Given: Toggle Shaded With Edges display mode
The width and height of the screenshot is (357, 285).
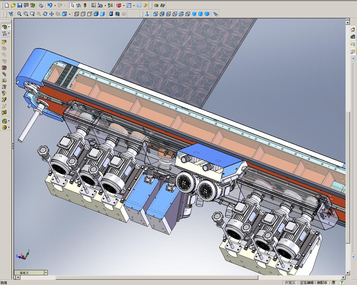Looking at the screenshot, I should (96, 14).
